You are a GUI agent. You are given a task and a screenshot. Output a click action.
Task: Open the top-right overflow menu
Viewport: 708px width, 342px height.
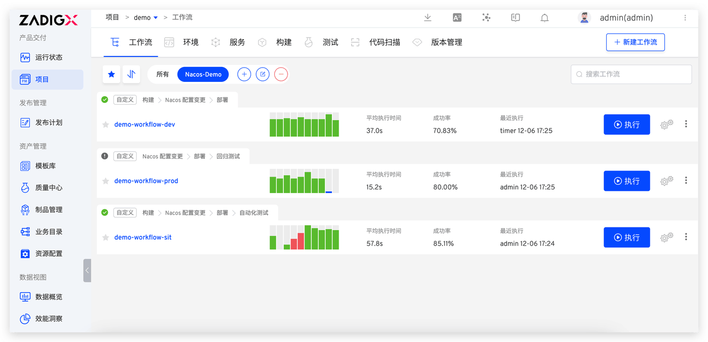click(x=685, y=18)
